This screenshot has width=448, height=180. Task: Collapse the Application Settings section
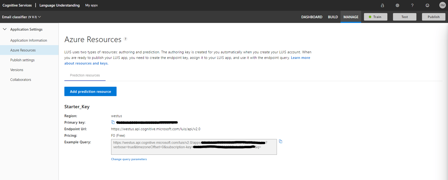click(x=5, y=29)
